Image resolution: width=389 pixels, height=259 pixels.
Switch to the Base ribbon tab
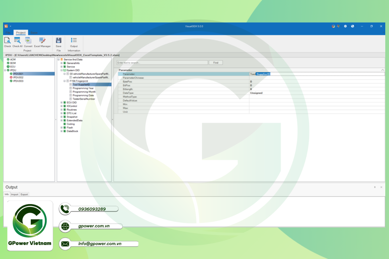[x=34, y=33]
